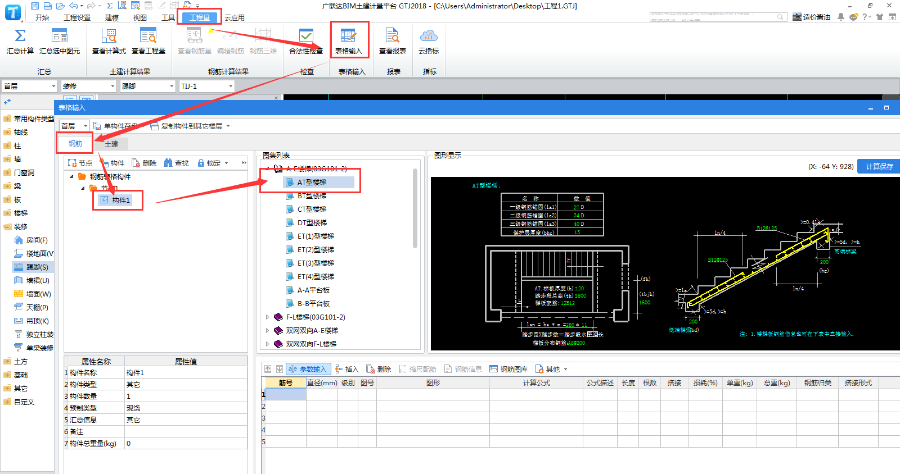Image resolution: width=900 pixels, height=474 pixels.
Task: Switch to 建模 ribbon tab
Action: (112, 17)
